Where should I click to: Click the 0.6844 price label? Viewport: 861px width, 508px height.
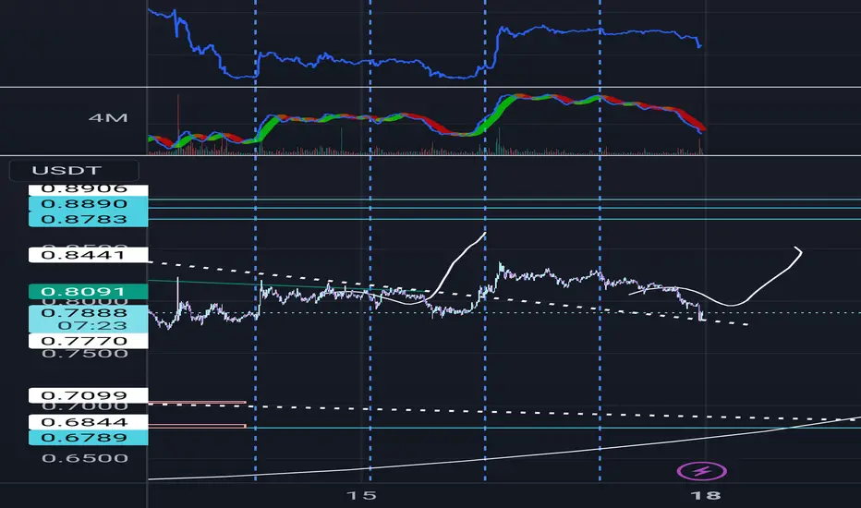click(88, 422)
